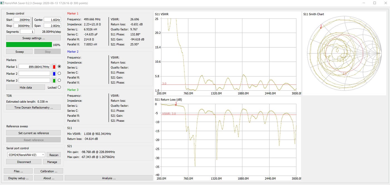
Task: Open Display setup dialog
Action: (x=18, y=178)
